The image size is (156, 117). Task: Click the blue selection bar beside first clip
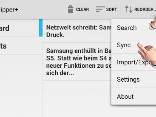(x=41, y=28)
